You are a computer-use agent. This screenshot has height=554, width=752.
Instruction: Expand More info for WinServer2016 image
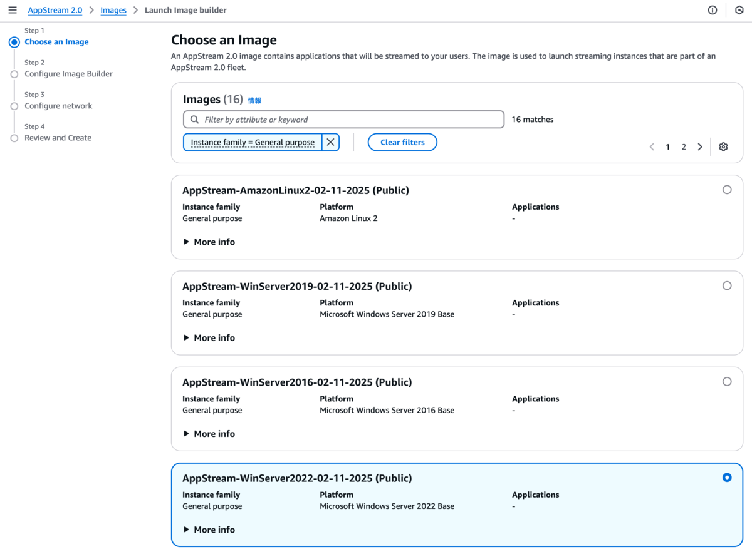click(209, 433)
